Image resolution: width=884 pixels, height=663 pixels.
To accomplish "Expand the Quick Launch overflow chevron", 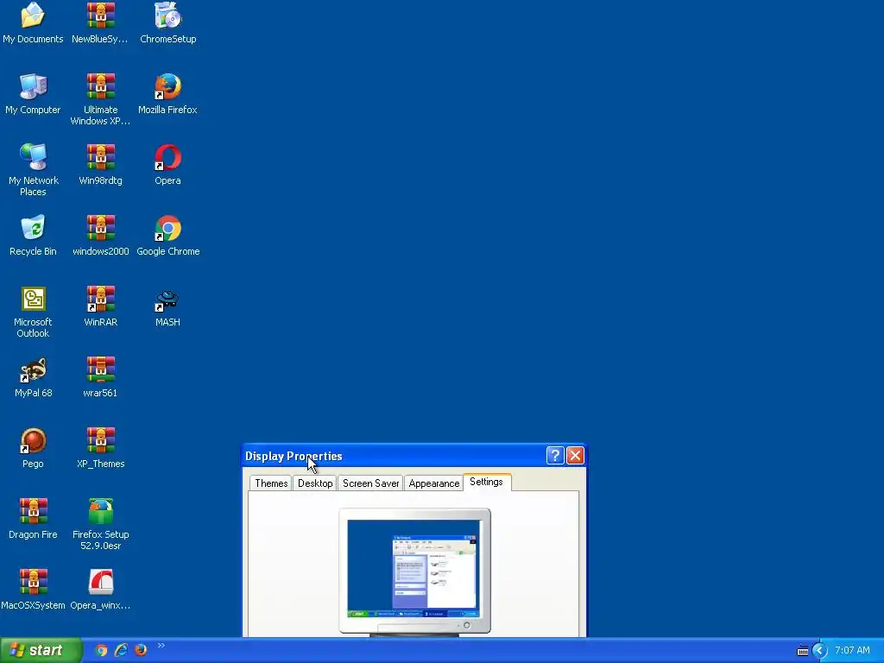I will pyautogui.click(x=161, y=646).
